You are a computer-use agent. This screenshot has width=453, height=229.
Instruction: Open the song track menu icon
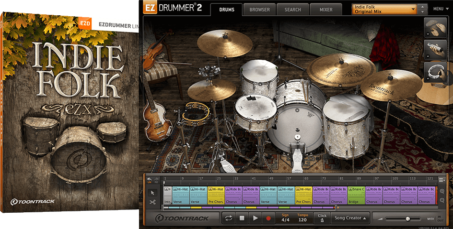coord(441,180)
